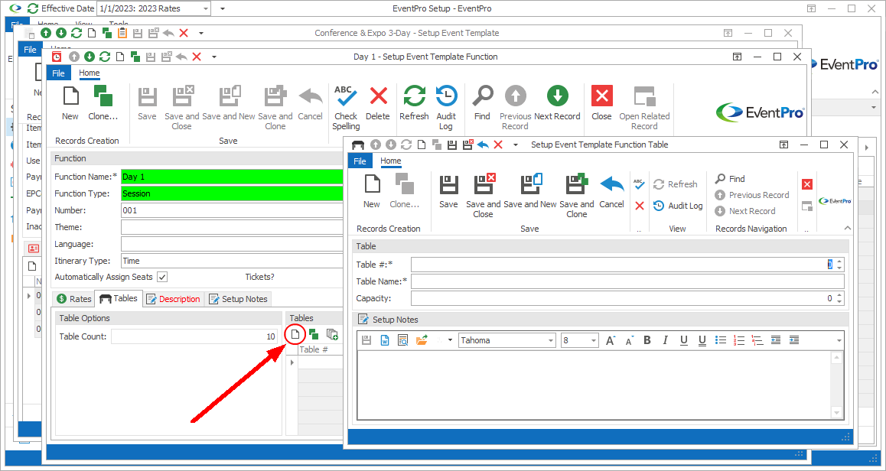Click into the Table Name field

pos(627,281)
